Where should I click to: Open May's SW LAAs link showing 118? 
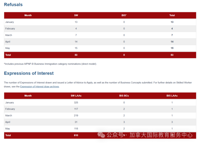[x=76, y=128]
